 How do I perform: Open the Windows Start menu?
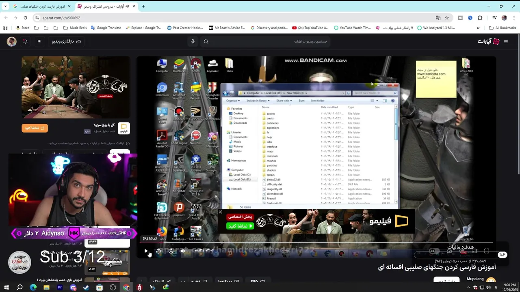6,287
